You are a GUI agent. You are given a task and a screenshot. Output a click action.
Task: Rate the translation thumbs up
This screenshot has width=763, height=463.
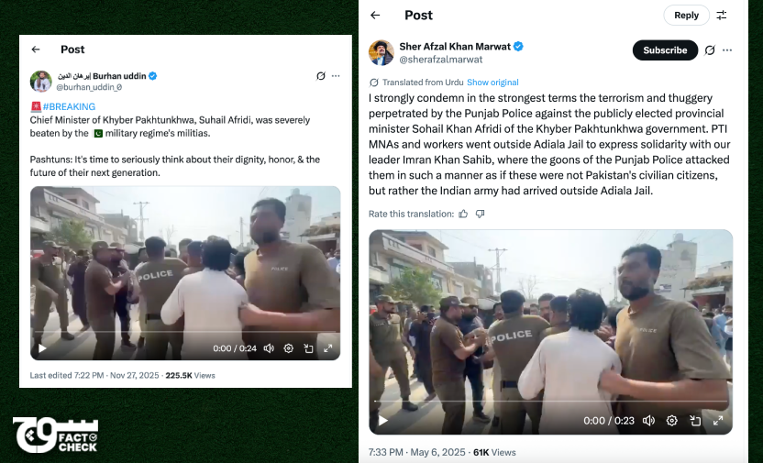coord(463,214)
